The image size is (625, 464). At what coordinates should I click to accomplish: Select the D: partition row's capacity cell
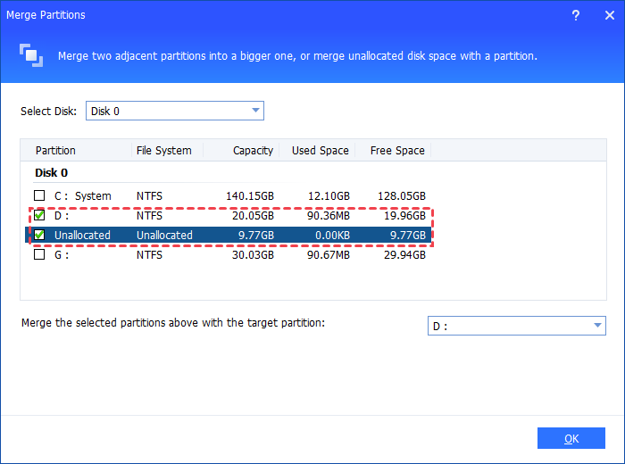point(253,215)
